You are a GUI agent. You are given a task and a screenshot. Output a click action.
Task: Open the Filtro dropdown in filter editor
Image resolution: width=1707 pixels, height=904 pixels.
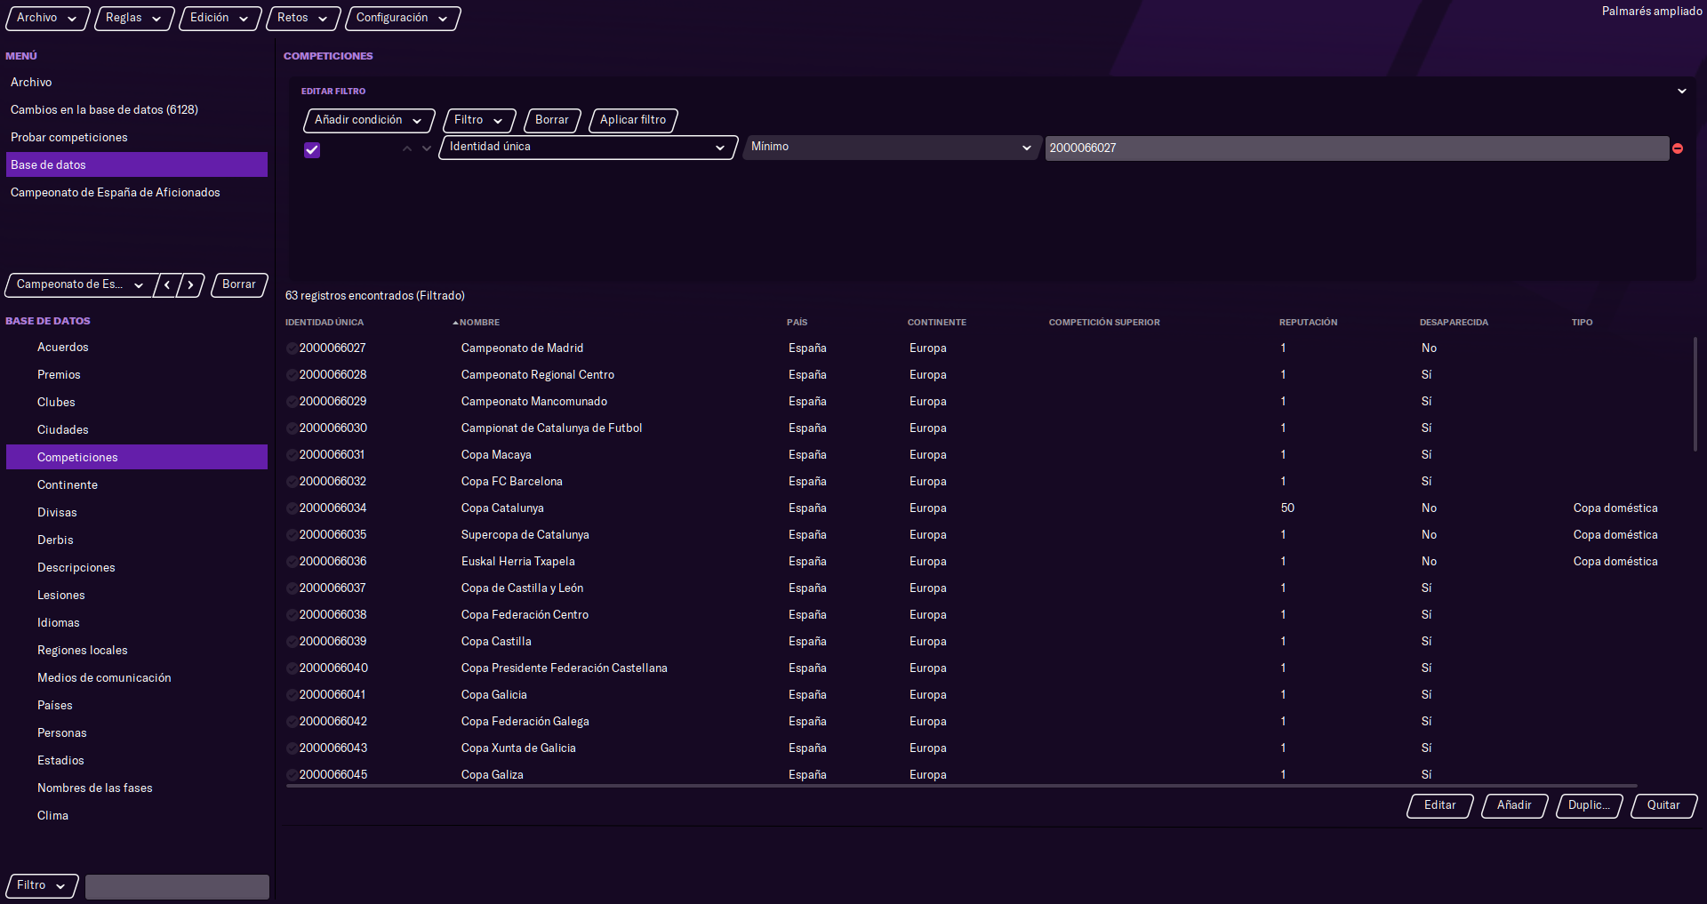coord(479,120)
